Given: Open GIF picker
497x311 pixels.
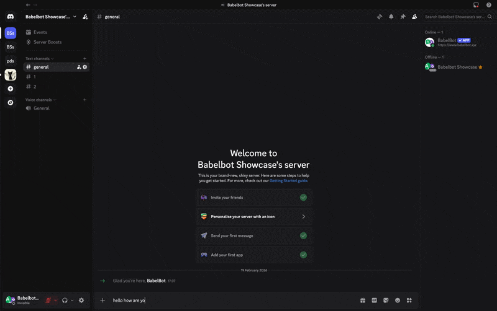Looking at the screenshot, I should 375,300.
